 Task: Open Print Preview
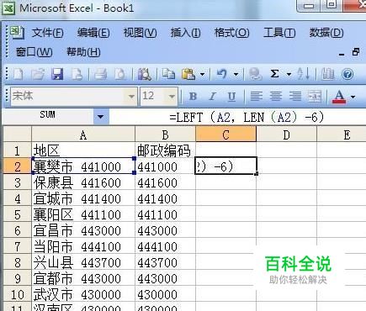click(120, 74)
